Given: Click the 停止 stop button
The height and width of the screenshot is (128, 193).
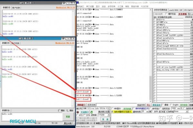Looking at the screenshot, I should point(149,105).
